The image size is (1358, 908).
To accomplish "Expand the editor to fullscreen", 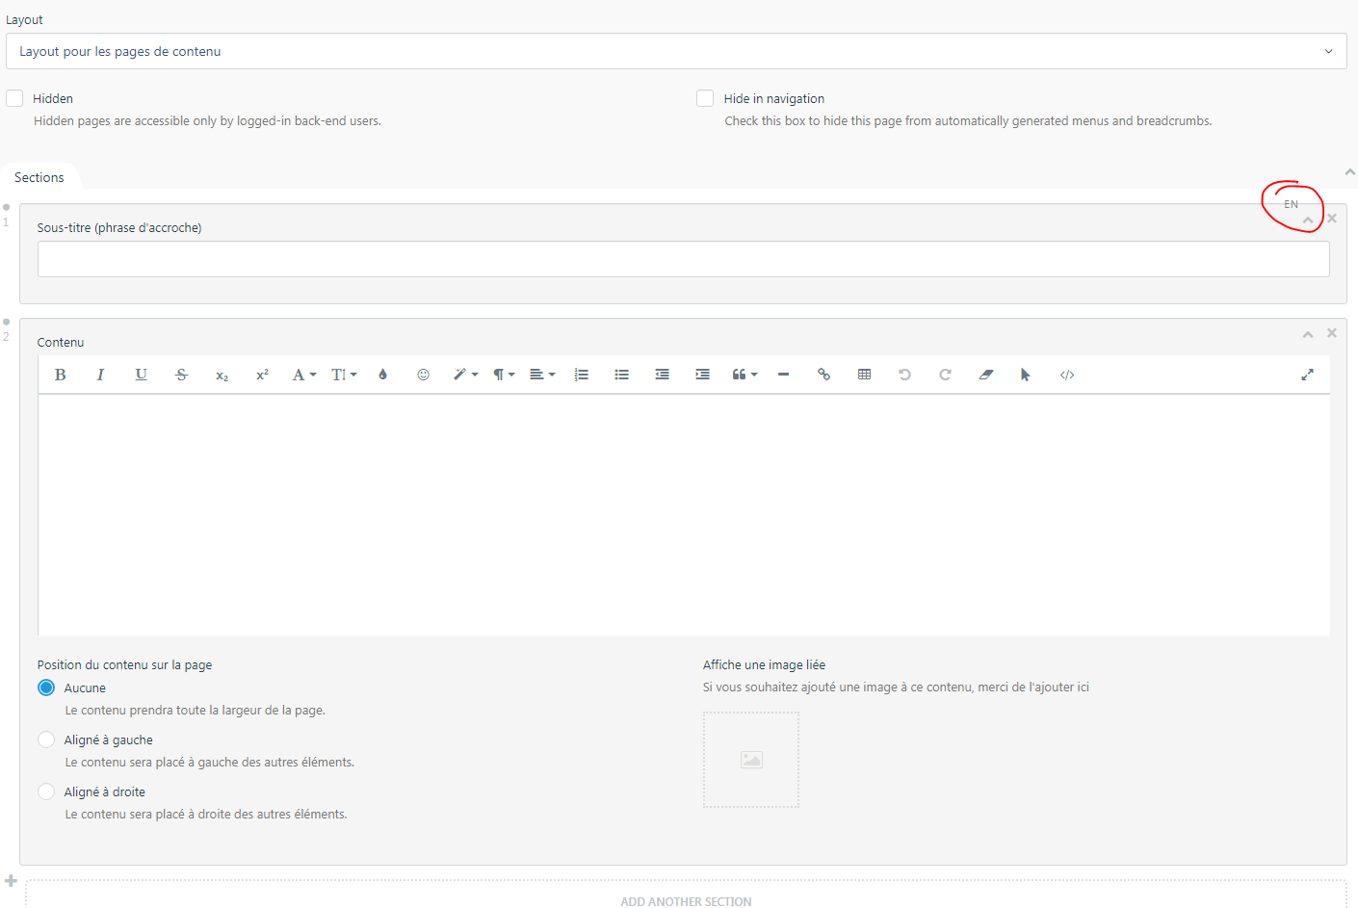I will tap(1307, 375).
